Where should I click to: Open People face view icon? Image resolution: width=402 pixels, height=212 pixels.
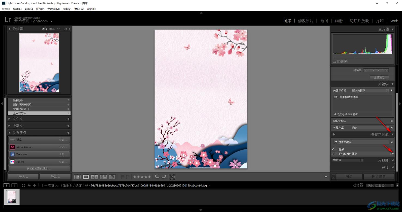(112, 177)
